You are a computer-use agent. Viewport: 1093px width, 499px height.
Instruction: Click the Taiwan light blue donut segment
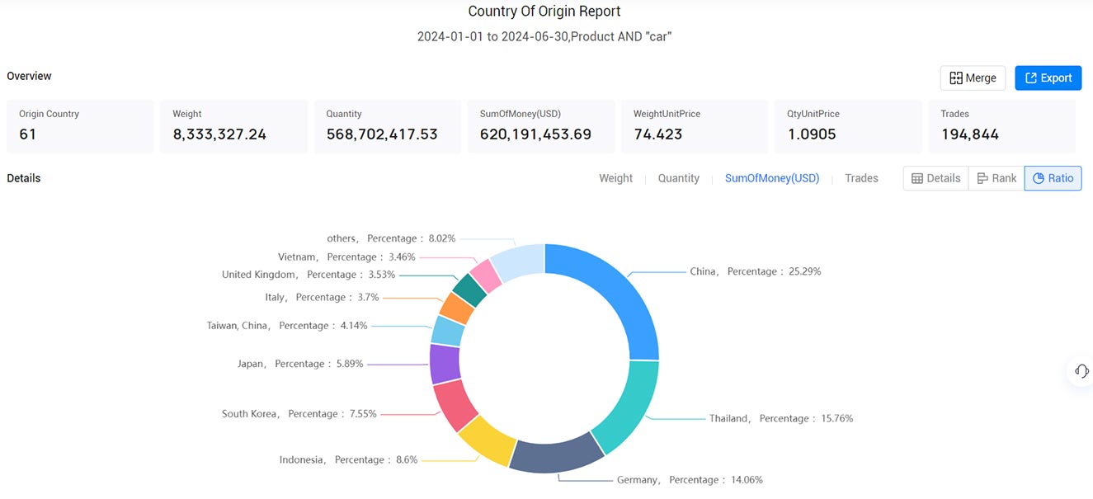point(448,330)
